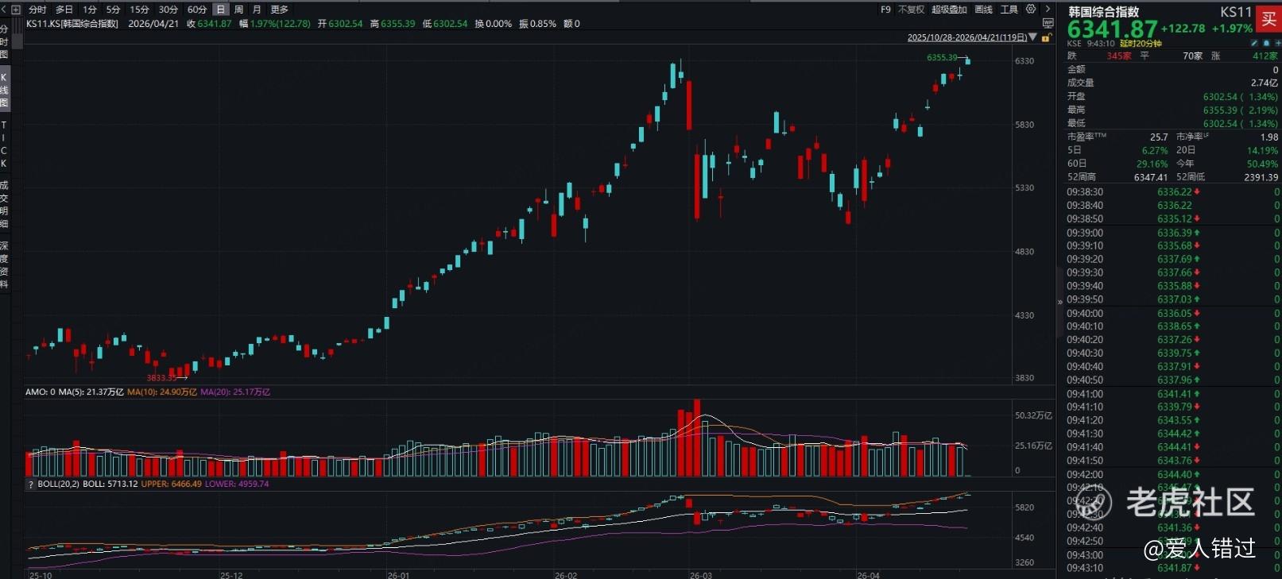Click the MA(10): 24.90万亿 label
The height and width of the screenshot is (579, 1282).
click(162, 392)
